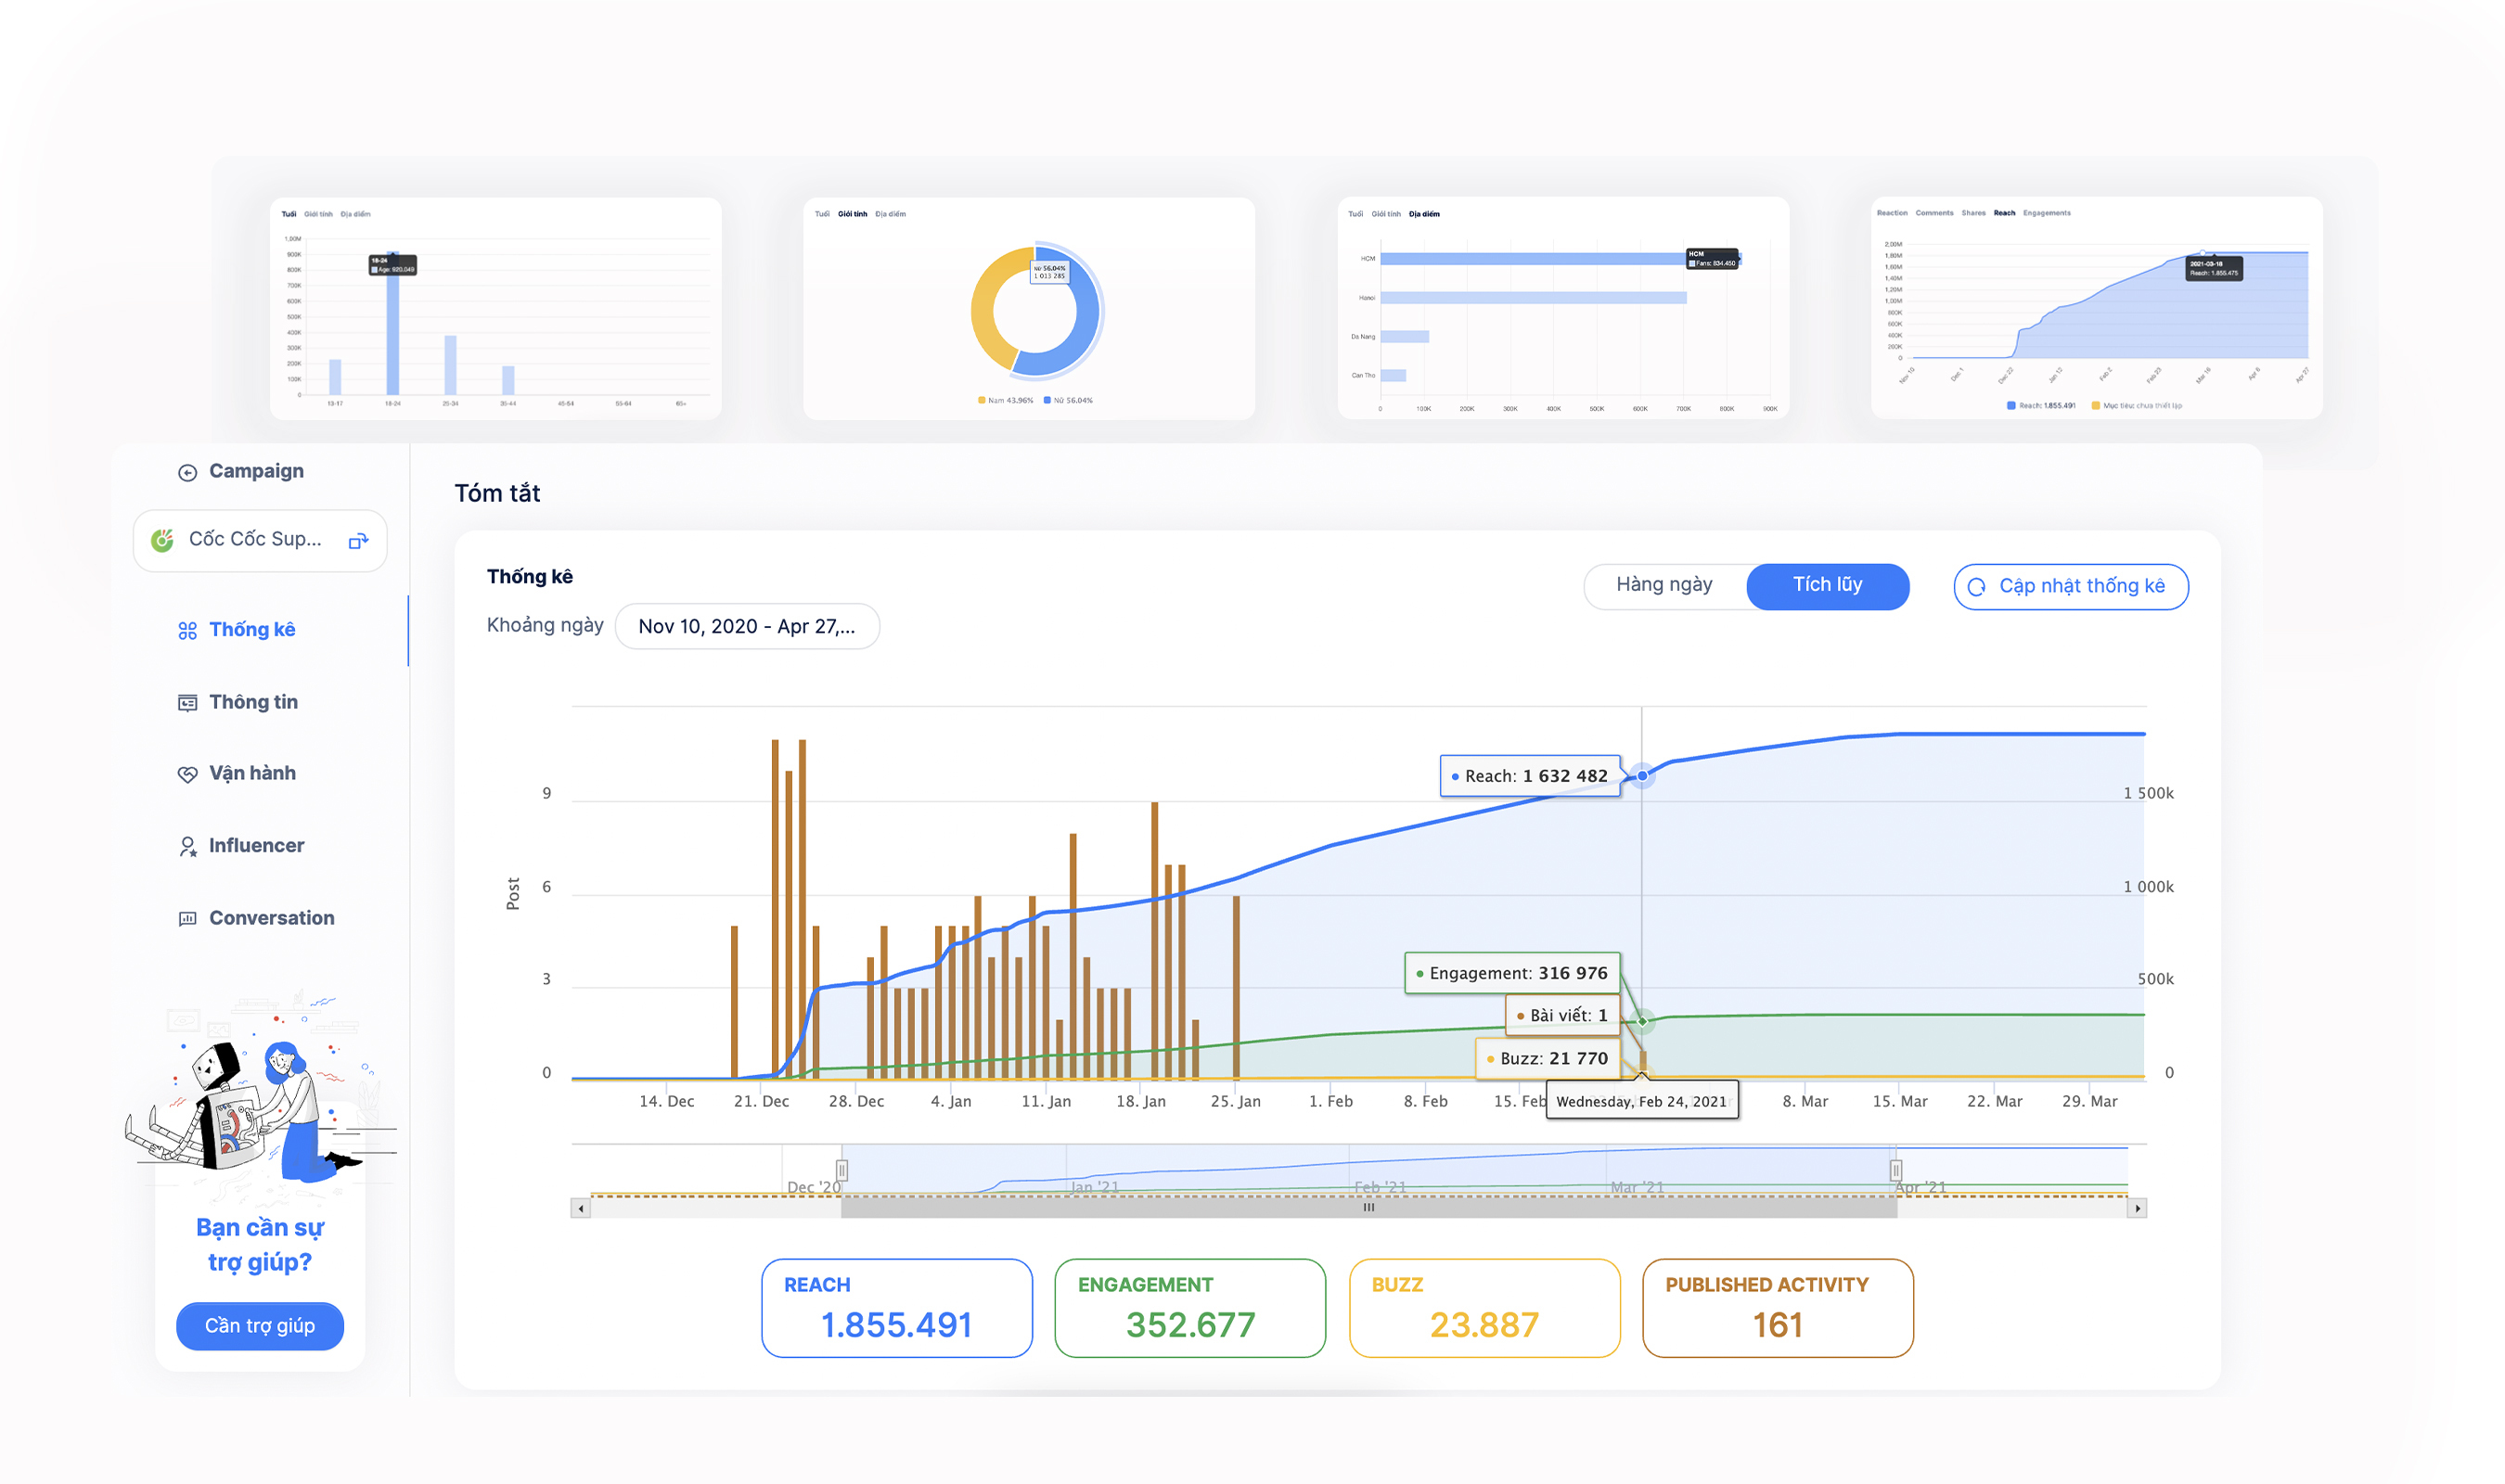The height and width of the screenshot is (1484, 2505).
Task: Click the switch campaign icon next to Cốc Cốc Sup...
Action: [x=359, y=541]
